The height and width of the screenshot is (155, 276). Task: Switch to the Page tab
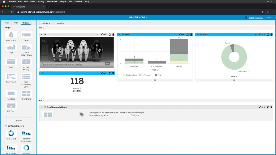coord(7,23)
